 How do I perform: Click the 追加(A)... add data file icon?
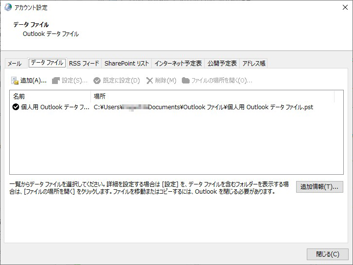pyautogui.click(x=15, y=81)
